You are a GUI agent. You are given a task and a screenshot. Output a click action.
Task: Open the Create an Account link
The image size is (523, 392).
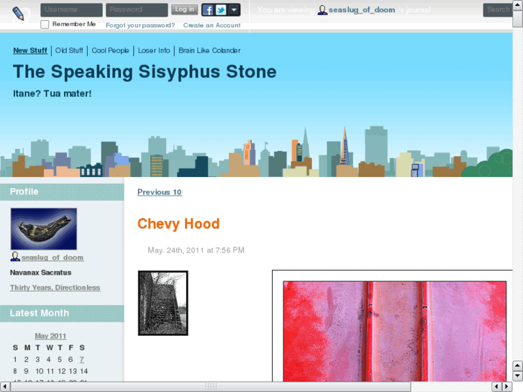point(212,25)
